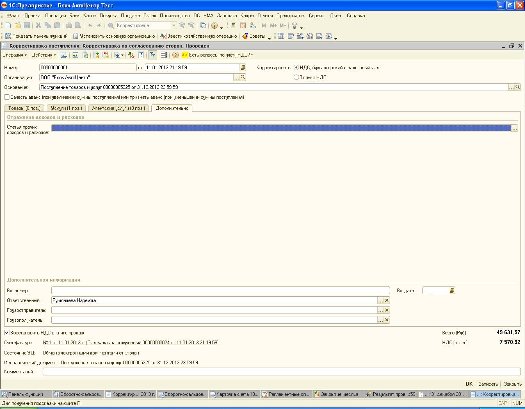Open the calendar picker beside document date
Image resolution: width=525 pixels, height=409 pixels.
(x=243, y=68)
